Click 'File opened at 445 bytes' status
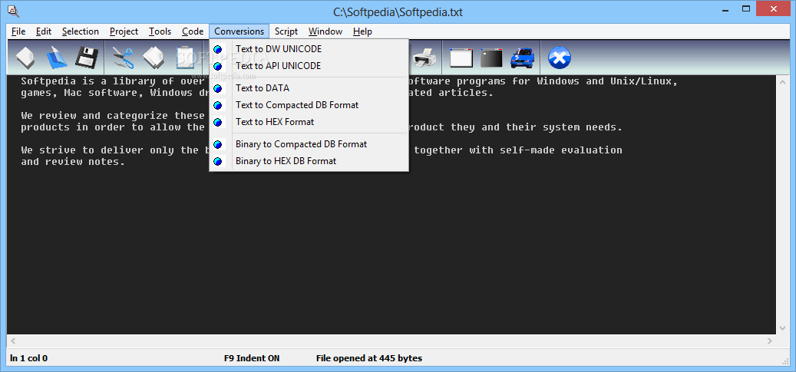 (369, 358)
